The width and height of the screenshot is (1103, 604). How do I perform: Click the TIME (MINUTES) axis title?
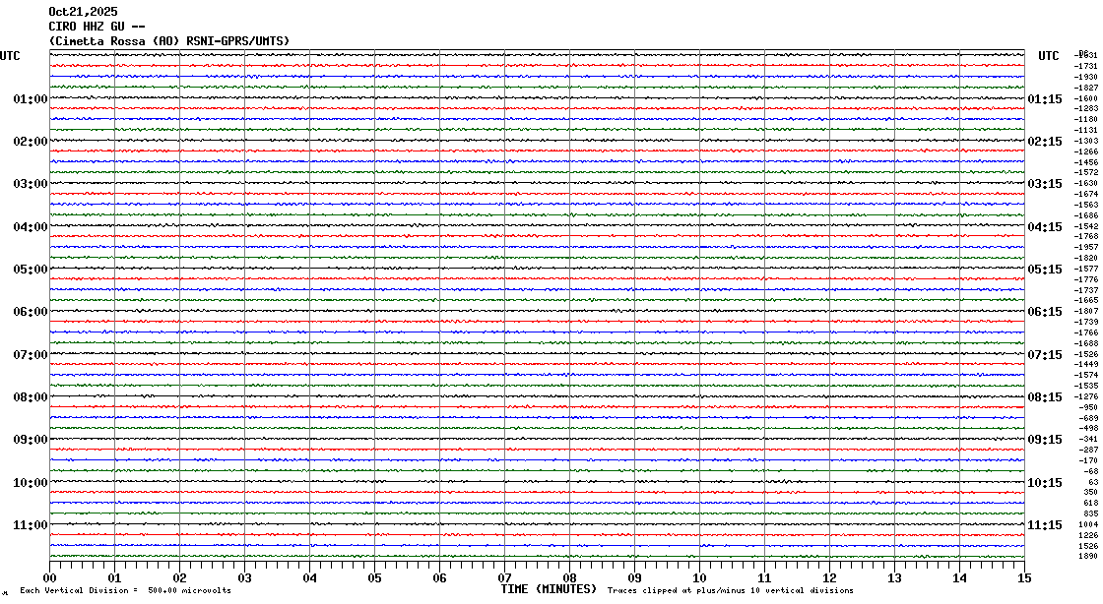pyautogui.click(x=549, y=589)
